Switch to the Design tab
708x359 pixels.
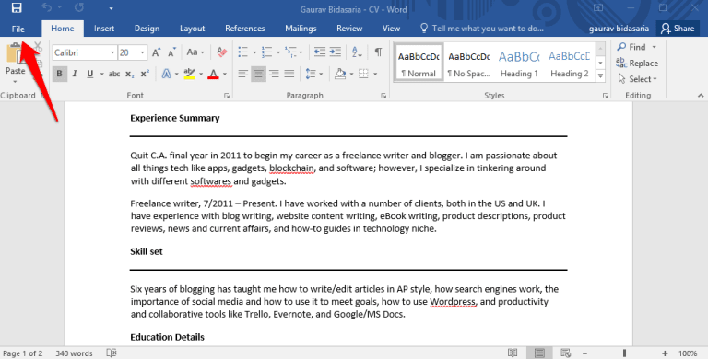pos(147,29)
